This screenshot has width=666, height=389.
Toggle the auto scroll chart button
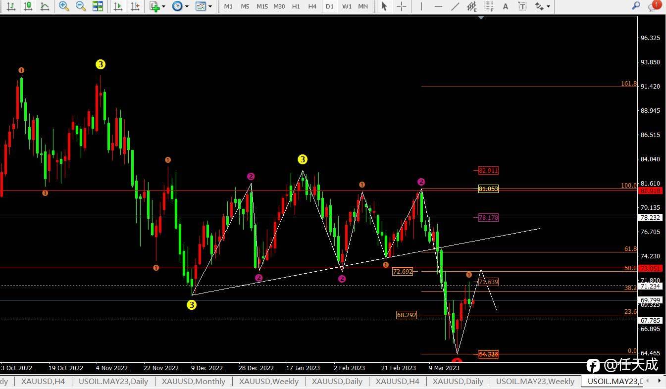click(118, 6)
